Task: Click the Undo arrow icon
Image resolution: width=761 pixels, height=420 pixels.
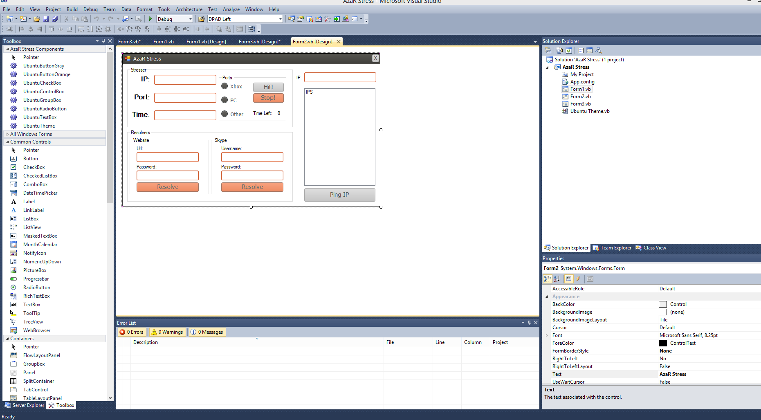Action: [97, 19]
